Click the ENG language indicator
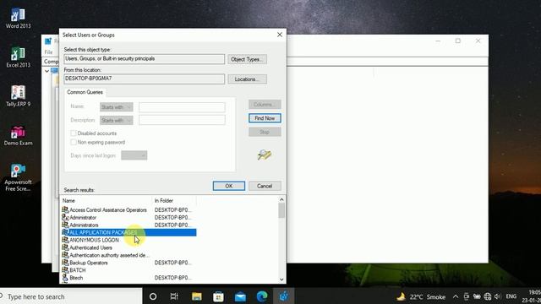 click(511, 296)
